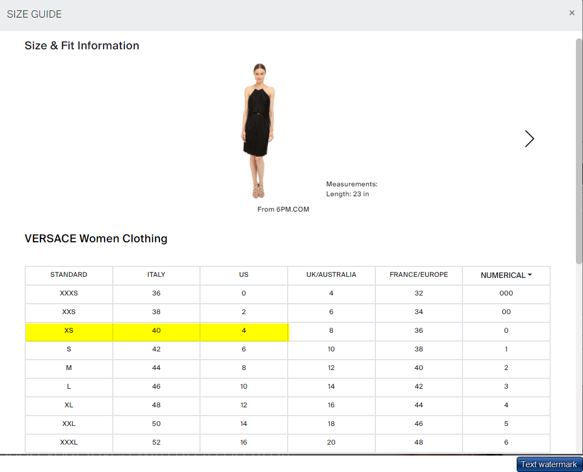583x472 pixels.
Task: Click US size 16 in XXXL row
Action: click(243, 442)
